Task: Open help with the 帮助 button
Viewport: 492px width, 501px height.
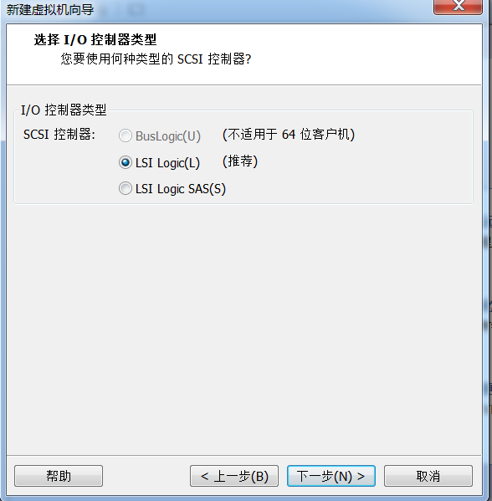Action: point(59,476)
